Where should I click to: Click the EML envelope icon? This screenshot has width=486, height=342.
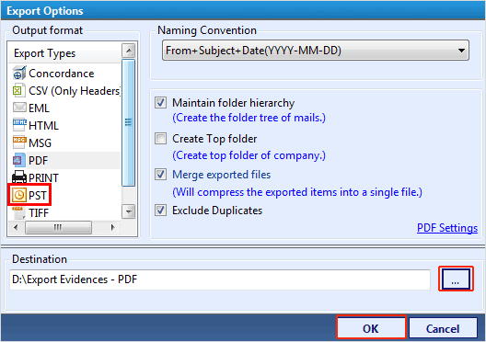[19, 108]
